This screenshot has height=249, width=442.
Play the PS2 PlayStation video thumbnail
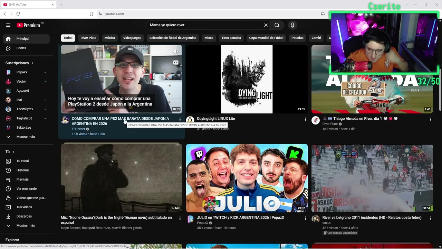click(122, 79)
